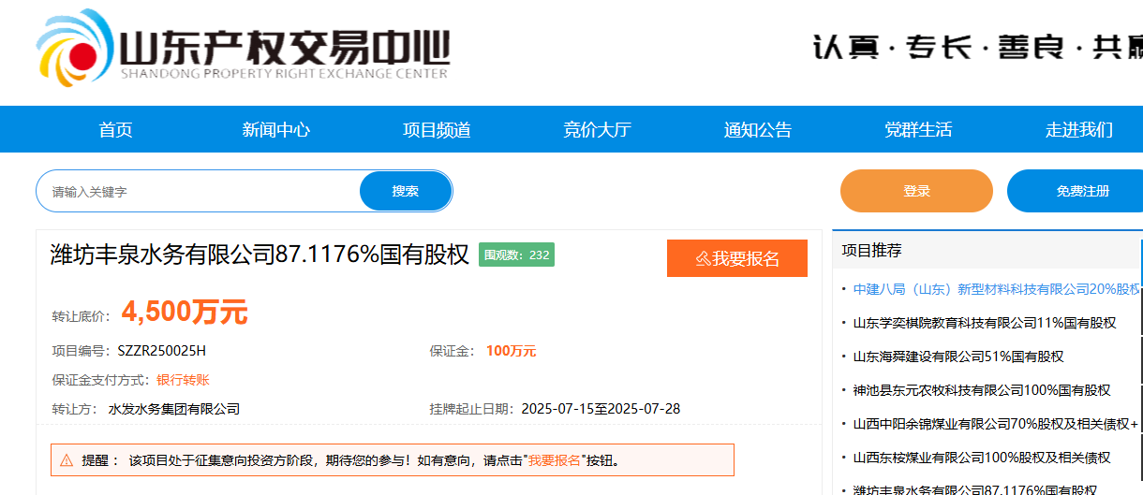
Task: Click the blue 搜索 button
Action: pos(406,191)
